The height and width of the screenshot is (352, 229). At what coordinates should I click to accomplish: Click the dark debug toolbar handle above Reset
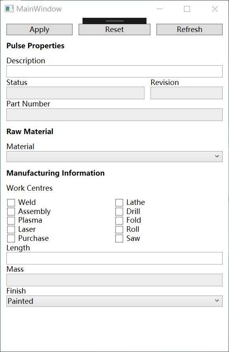[114, 21]
